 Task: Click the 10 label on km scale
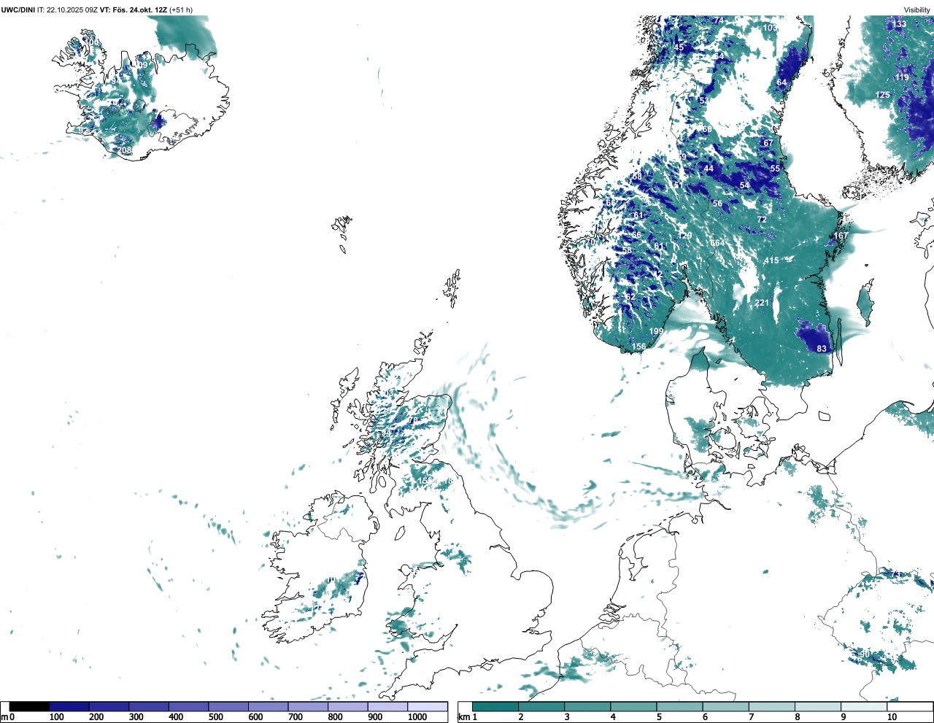(x=892, y=717)
